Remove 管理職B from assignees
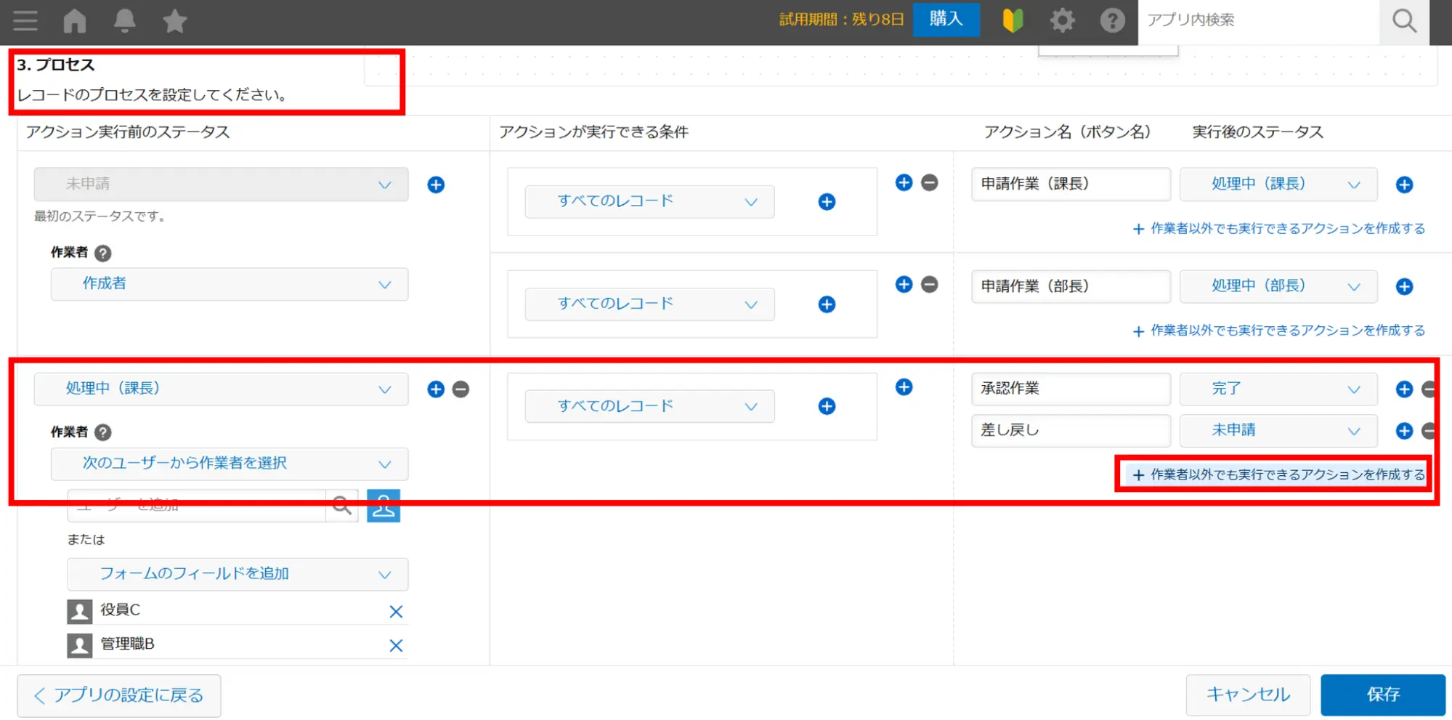The image size is (1452, 720). (x=395, y=645)
